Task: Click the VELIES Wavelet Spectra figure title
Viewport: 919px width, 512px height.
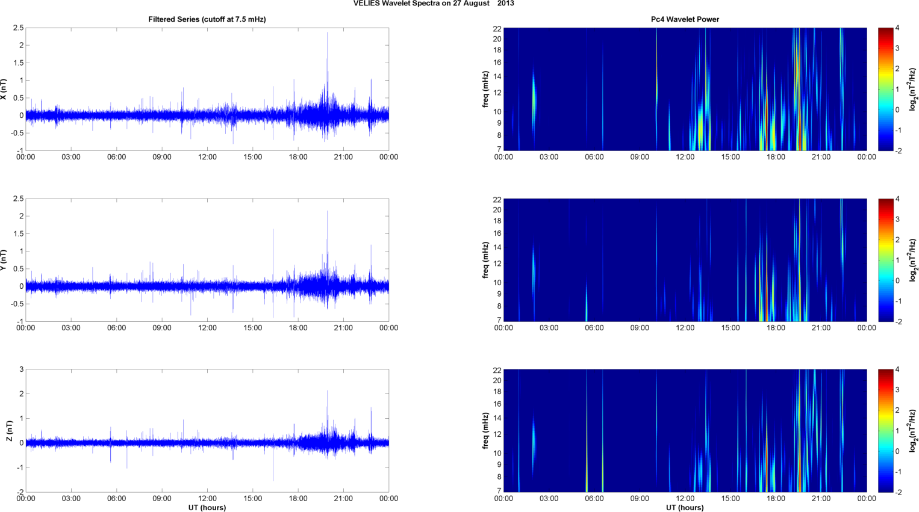Action: click(x=434, y=4)
